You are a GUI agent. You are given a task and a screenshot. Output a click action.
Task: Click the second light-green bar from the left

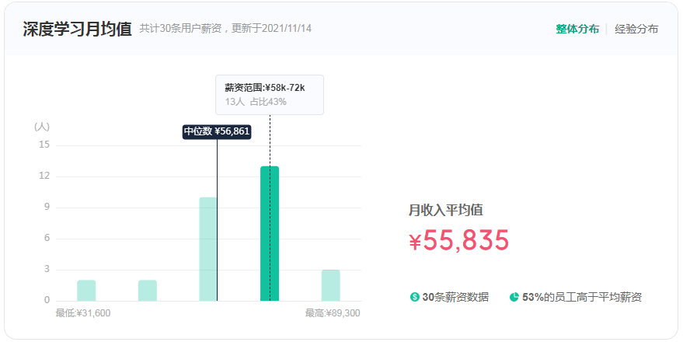[x=147, y=291]
